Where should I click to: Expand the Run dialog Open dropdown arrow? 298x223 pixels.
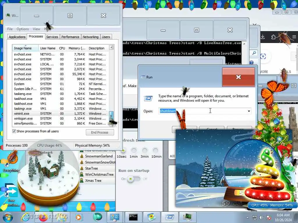[249, 111]
